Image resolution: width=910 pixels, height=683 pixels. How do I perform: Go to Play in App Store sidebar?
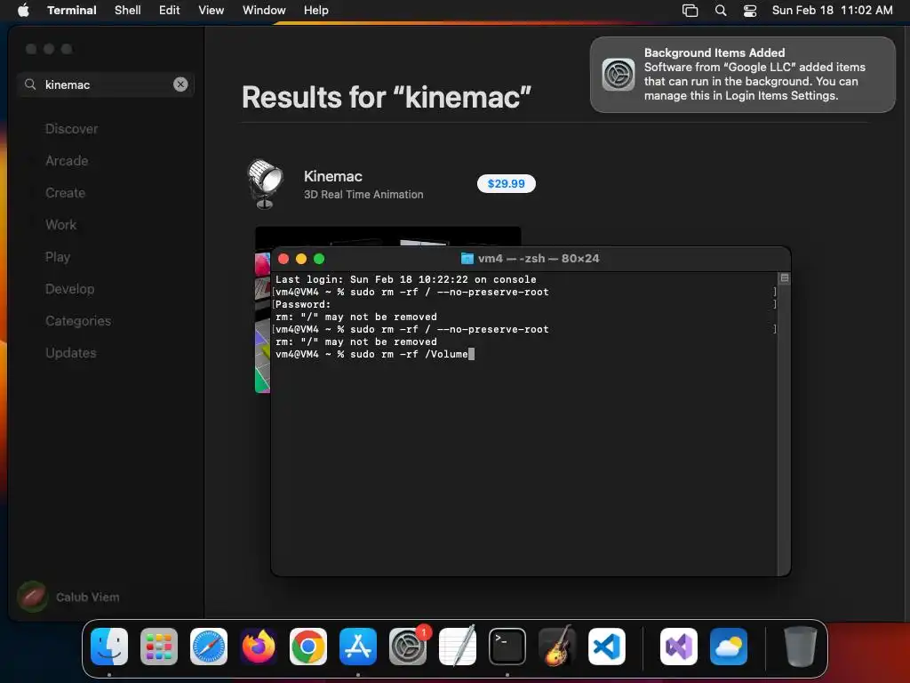click(58, 257)
